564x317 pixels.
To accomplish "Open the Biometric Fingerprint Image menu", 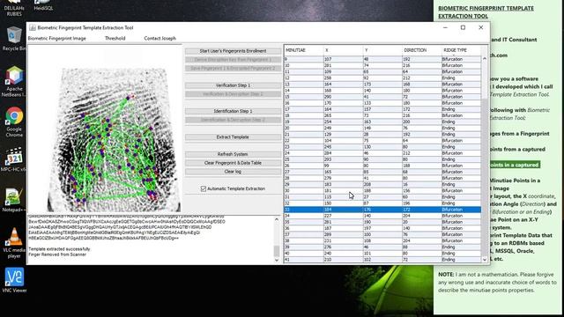I will pyautogui.click(x=56, y=38).
